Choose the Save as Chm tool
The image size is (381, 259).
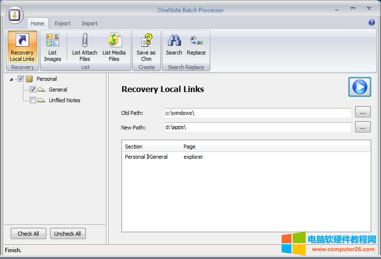[x=146, y=47]
